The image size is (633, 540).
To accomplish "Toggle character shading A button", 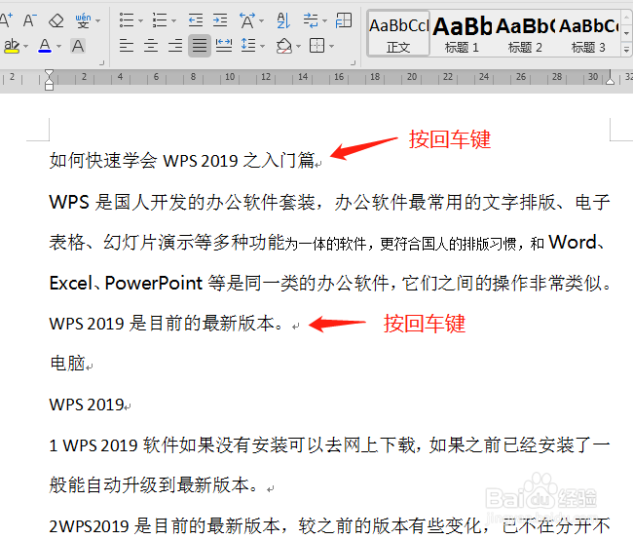I will 78,46.
